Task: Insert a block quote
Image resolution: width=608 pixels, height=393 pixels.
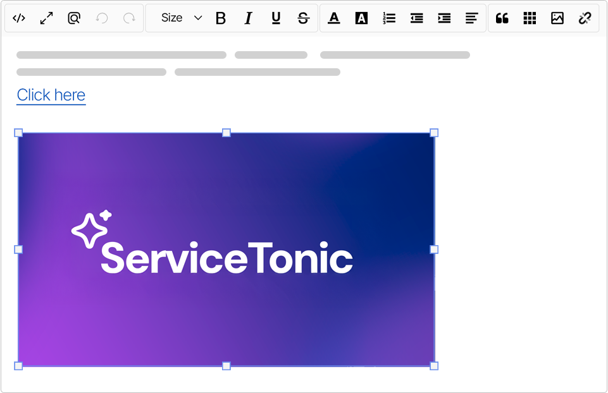Action: click(x=502, y=18)
